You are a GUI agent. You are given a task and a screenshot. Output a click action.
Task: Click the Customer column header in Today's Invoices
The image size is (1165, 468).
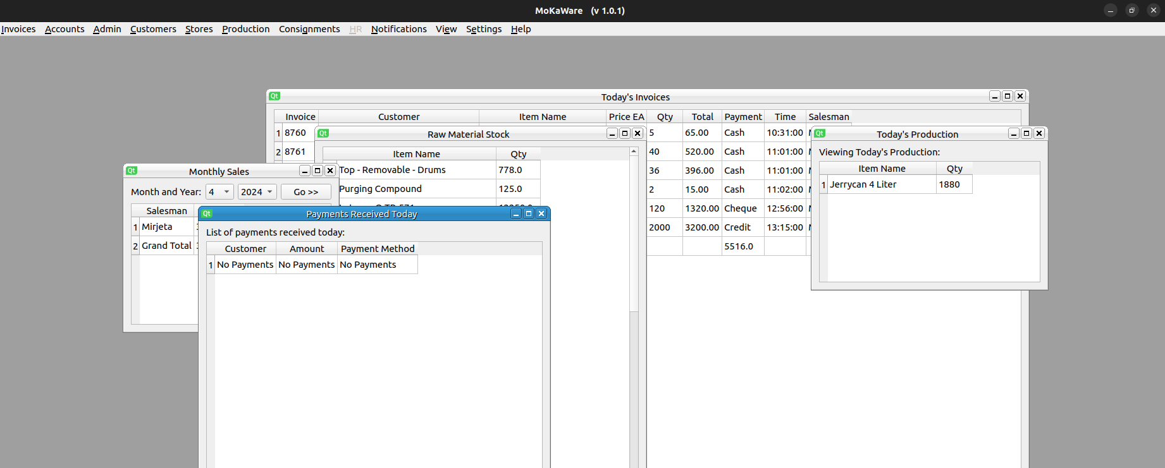click(x=398, y=117)
